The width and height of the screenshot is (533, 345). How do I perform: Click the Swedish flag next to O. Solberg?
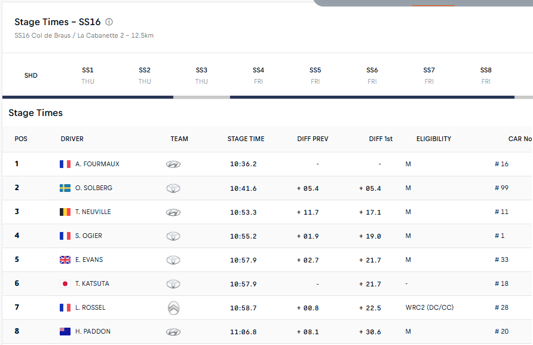tap(65, 188)
